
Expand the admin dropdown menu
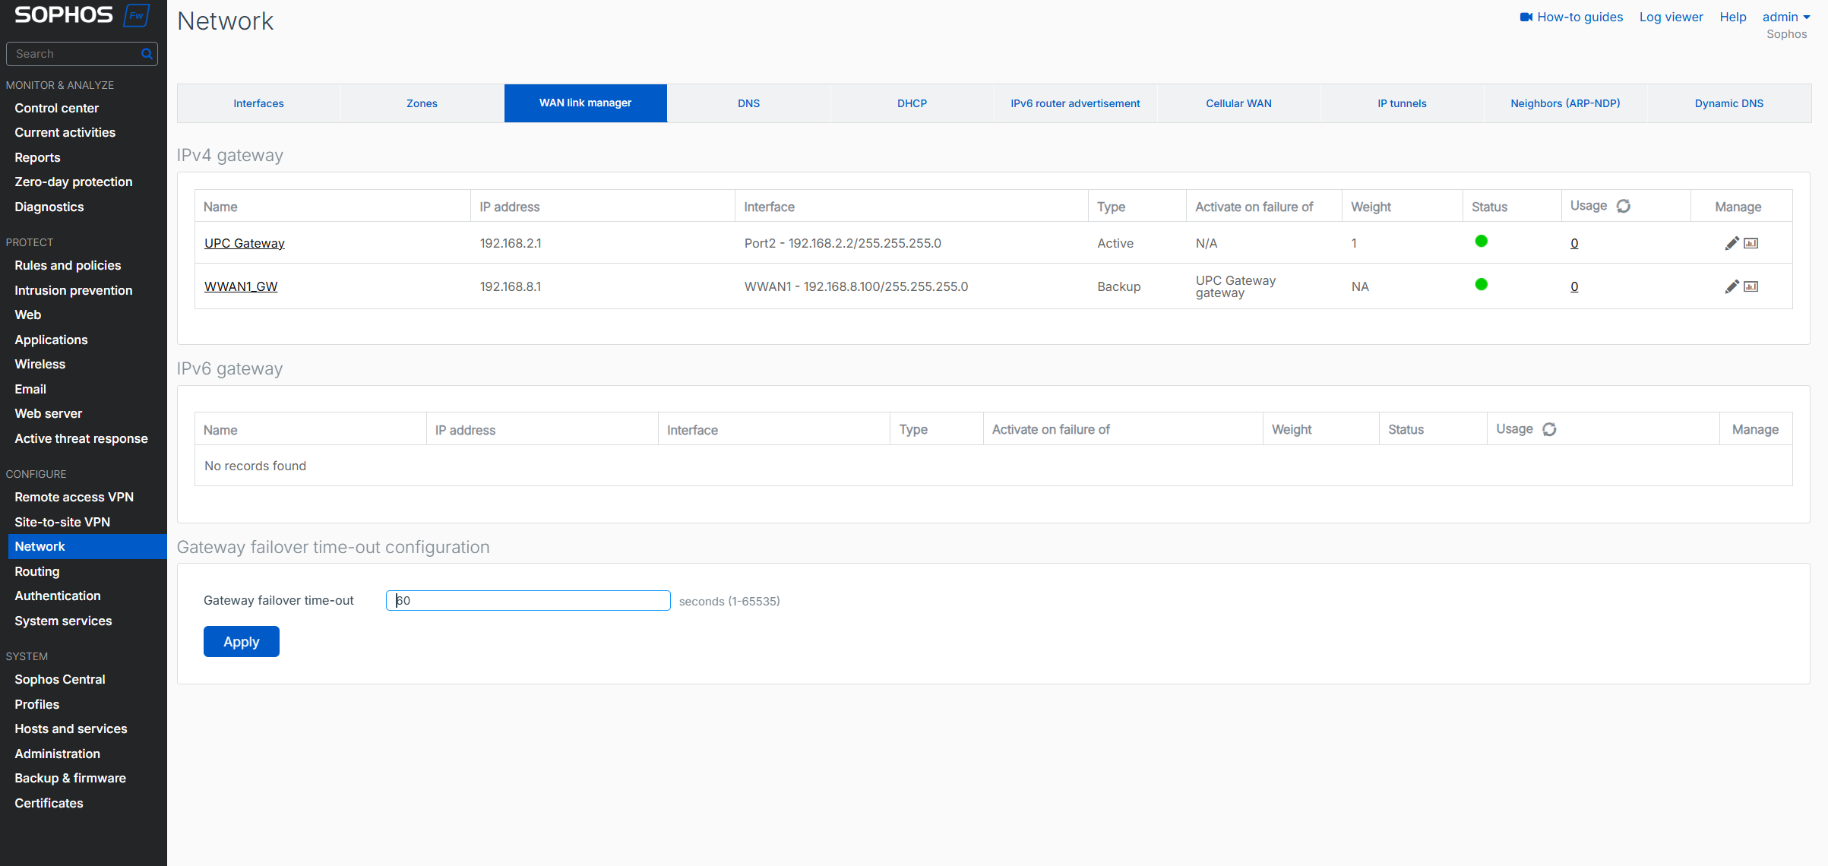pyautogui.click(x=1786, y=17)
